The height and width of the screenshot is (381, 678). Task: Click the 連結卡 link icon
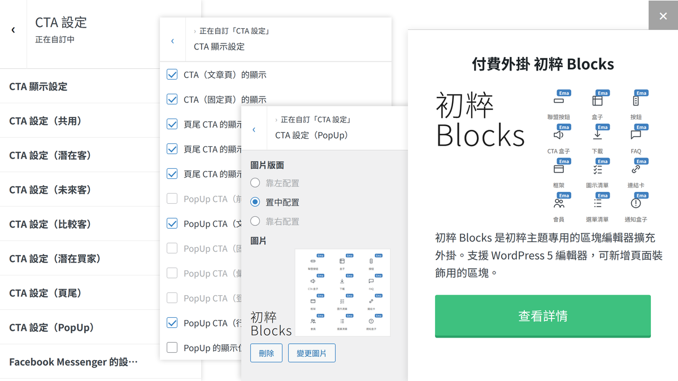636,169
